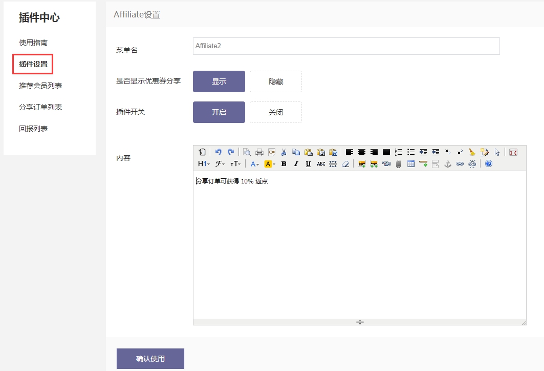Click the 菜单名 input field

click(346, 46)
